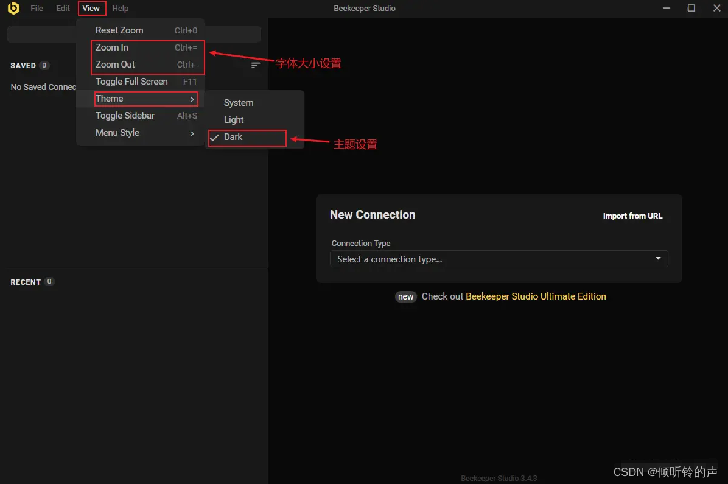Click the RECENT section header
Image resolution: width=728 pixels, height=484 pixels.
coord(26,282)
